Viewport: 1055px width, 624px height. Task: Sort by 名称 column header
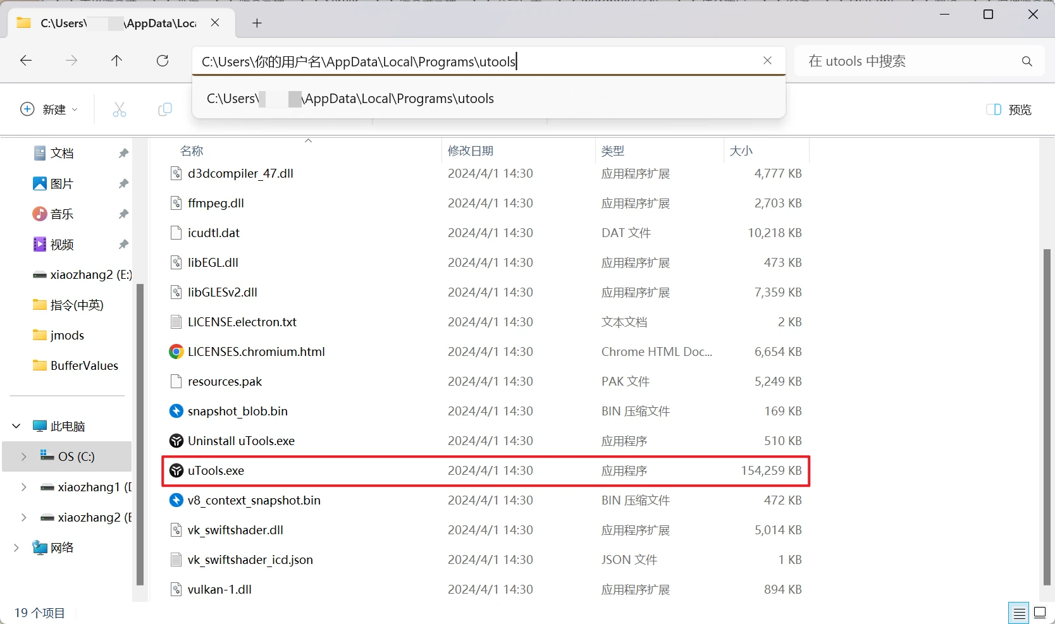click(x=192, y=150)
